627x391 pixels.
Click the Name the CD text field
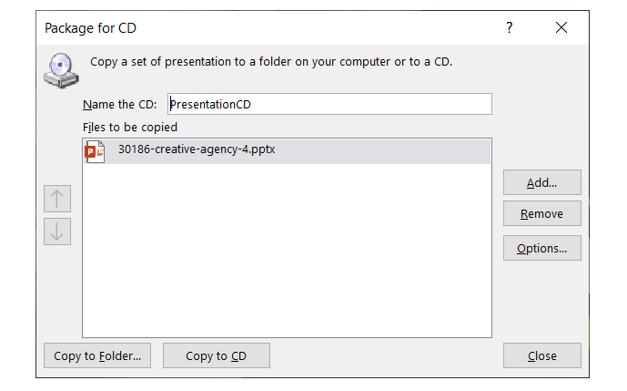pos(329,104)
